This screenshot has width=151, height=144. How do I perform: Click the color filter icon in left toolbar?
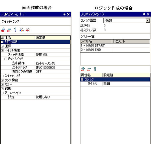pyautogui.click(x=22, y=30)
